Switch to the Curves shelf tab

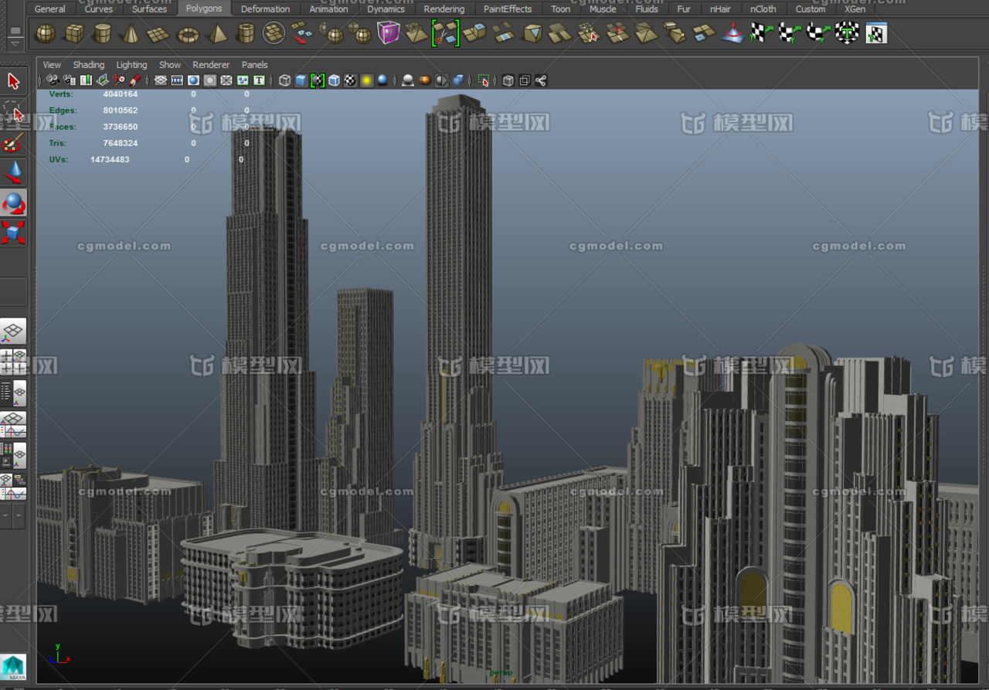[x=99, y=9]
